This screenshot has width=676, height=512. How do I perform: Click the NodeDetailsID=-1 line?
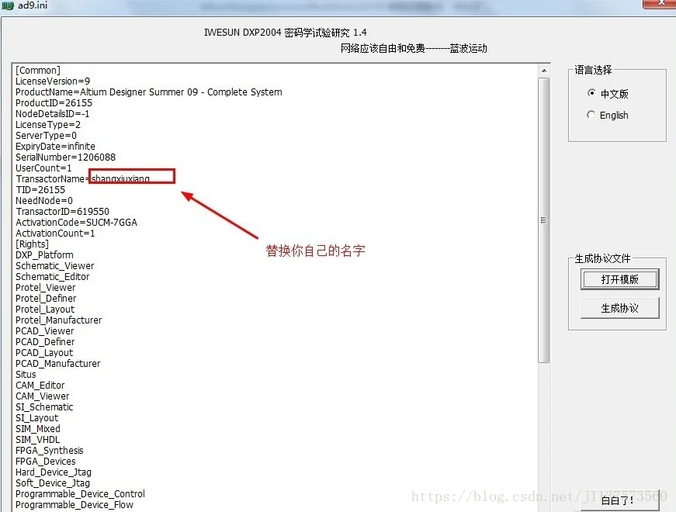(53, 114)
